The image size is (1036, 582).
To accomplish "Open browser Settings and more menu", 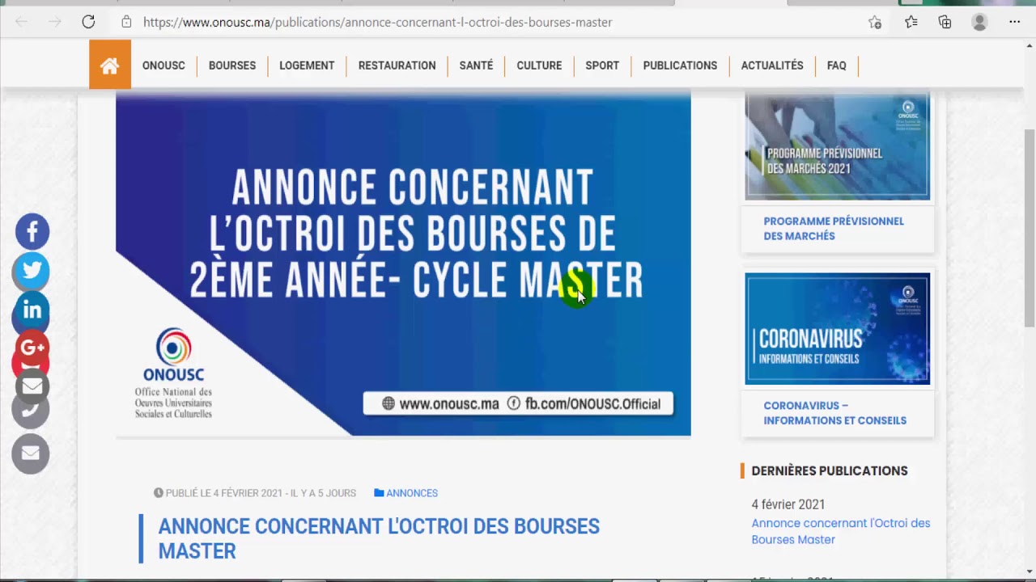I will [1015, 22].
